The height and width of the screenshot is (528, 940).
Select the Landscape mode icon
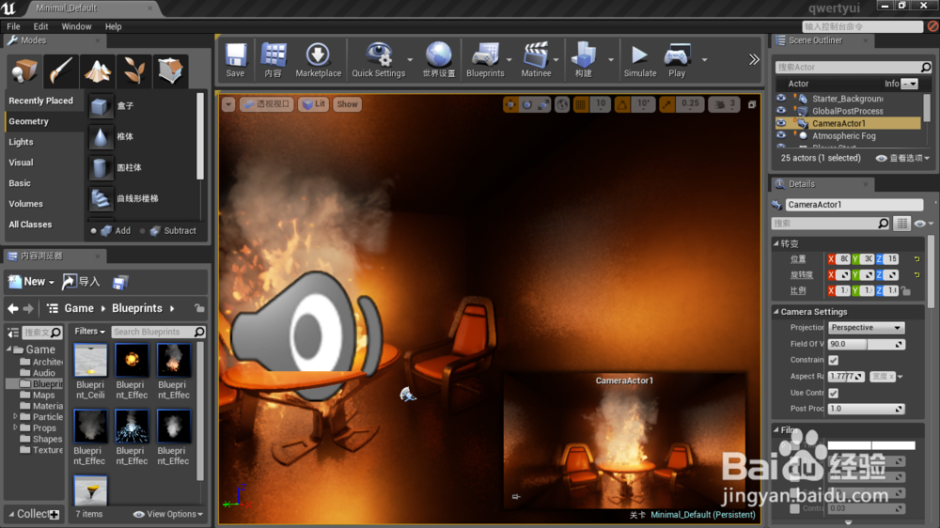point(97,70)
